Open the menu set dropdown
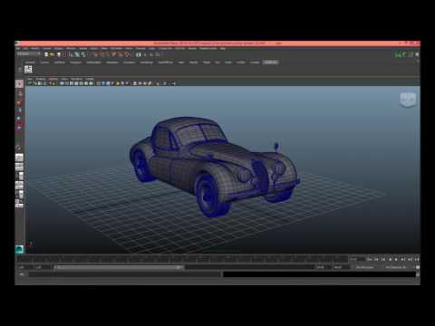 pos(29,54)
